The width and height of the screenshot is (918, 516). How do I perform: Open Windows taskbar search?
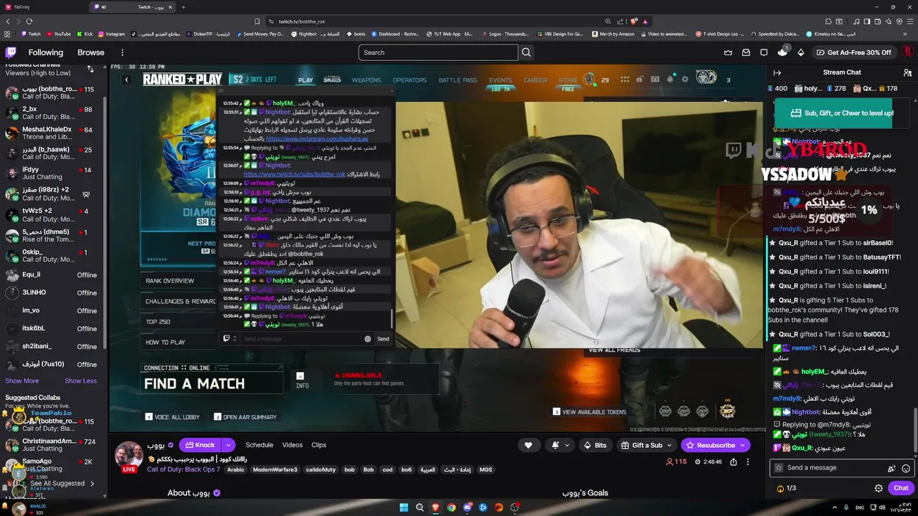click(x=420, y=507)
